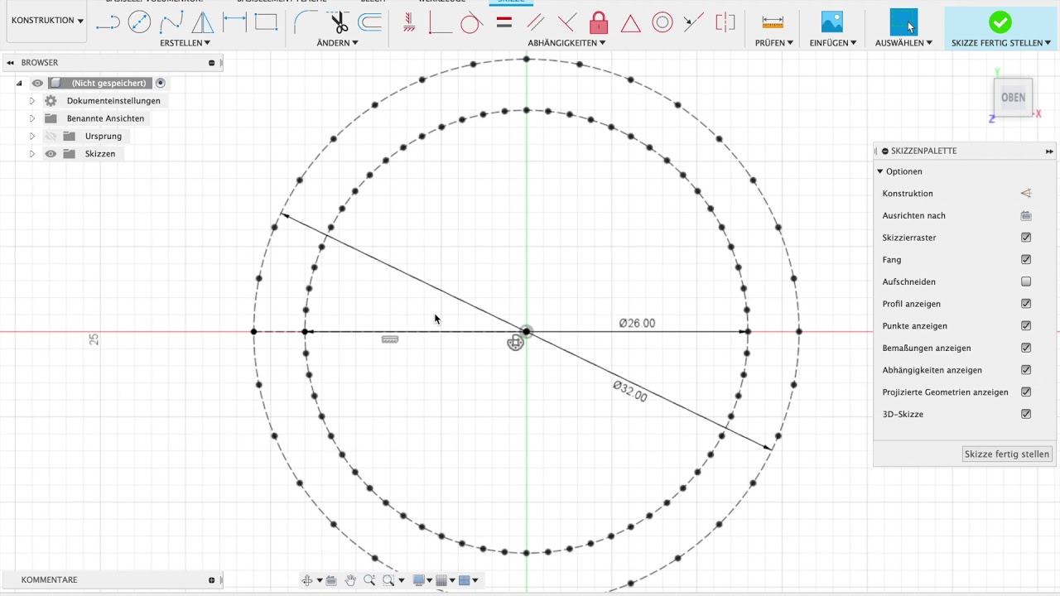Select the Rectangle sketch tool
Image resolution: width=1060 pixels, height=596 pixels.
266,23
